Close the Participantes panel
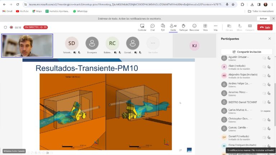 click(270, 39)
